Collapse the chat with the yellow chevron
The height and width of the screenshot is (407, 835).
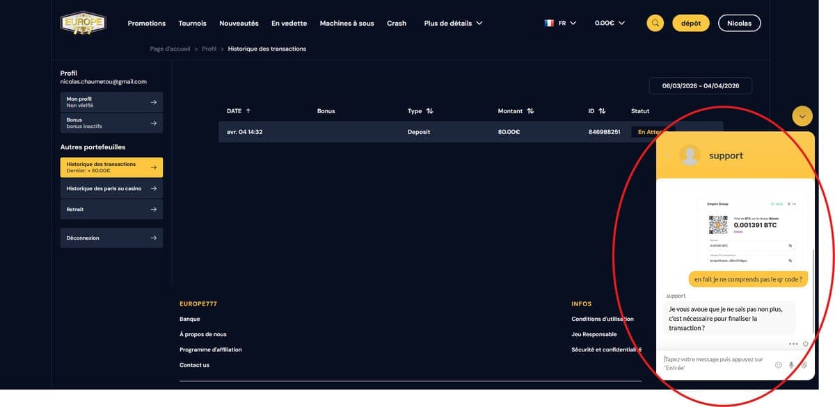802,116
